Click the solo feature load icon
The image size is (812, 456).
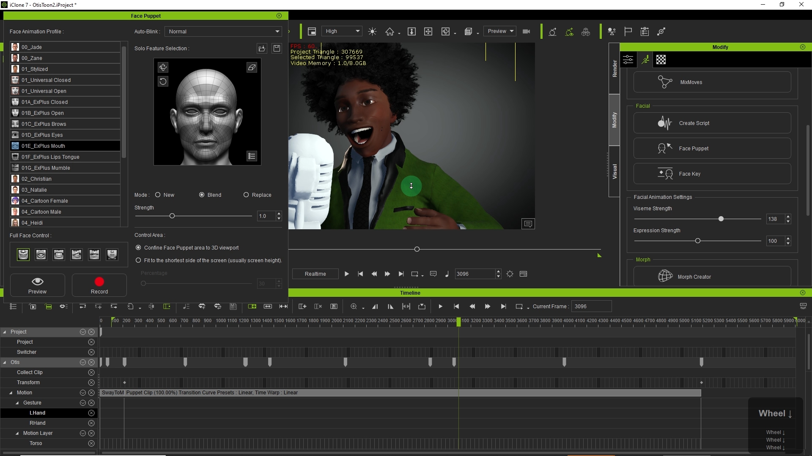262,49
